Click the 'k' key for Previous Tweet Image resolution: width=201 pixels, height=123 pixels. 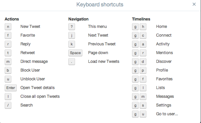(72, 44)
